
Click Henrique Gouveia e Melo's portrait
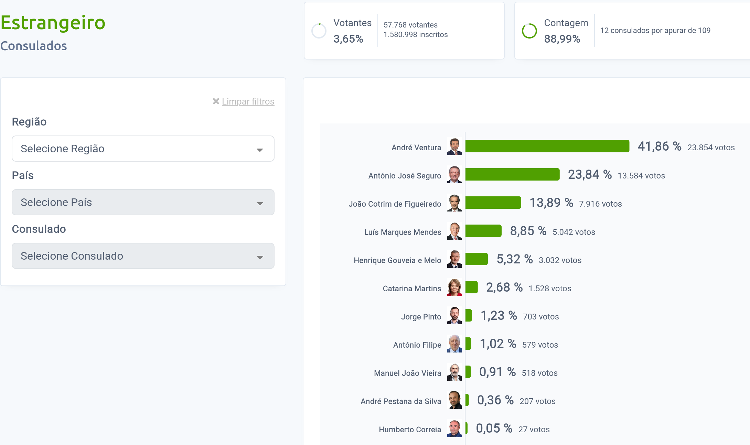point(454,259)
